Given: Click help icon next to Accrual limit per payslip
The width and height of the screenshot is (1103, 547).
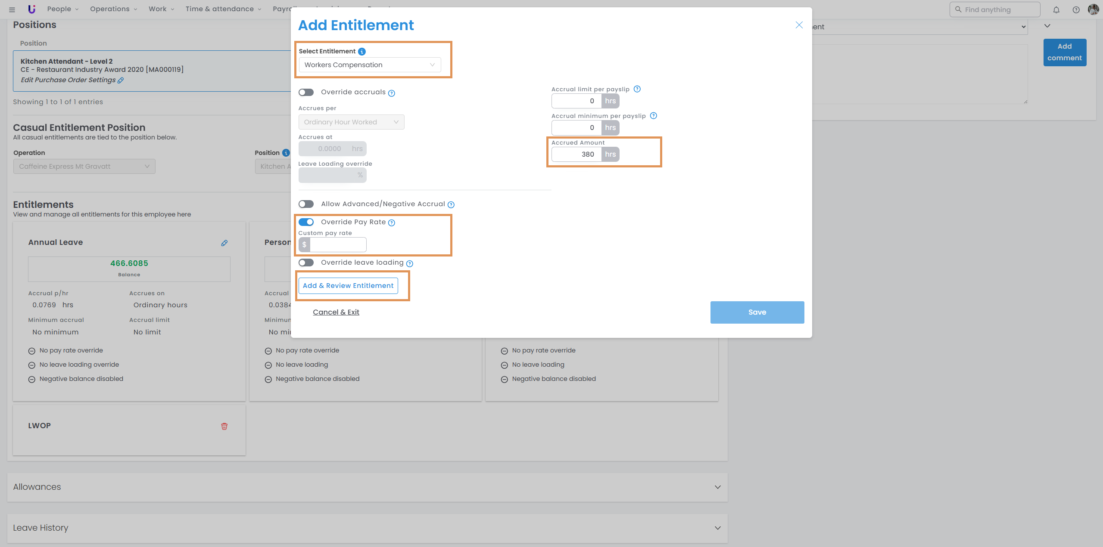Looking at the screenshot, I should pyautogui.click(x=637, y=89).
